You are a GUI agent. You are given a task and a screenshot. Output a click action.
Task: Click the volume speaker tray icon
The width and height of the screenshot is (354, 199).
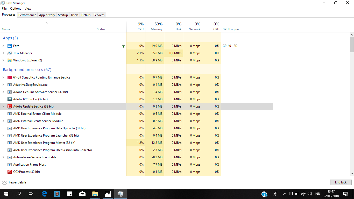(x=310, y=194)
